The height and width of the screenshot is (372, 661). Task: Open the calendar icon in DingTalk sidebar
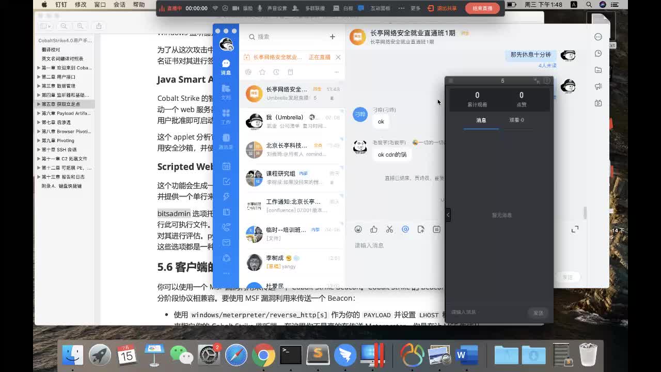[x=226, y=166]
